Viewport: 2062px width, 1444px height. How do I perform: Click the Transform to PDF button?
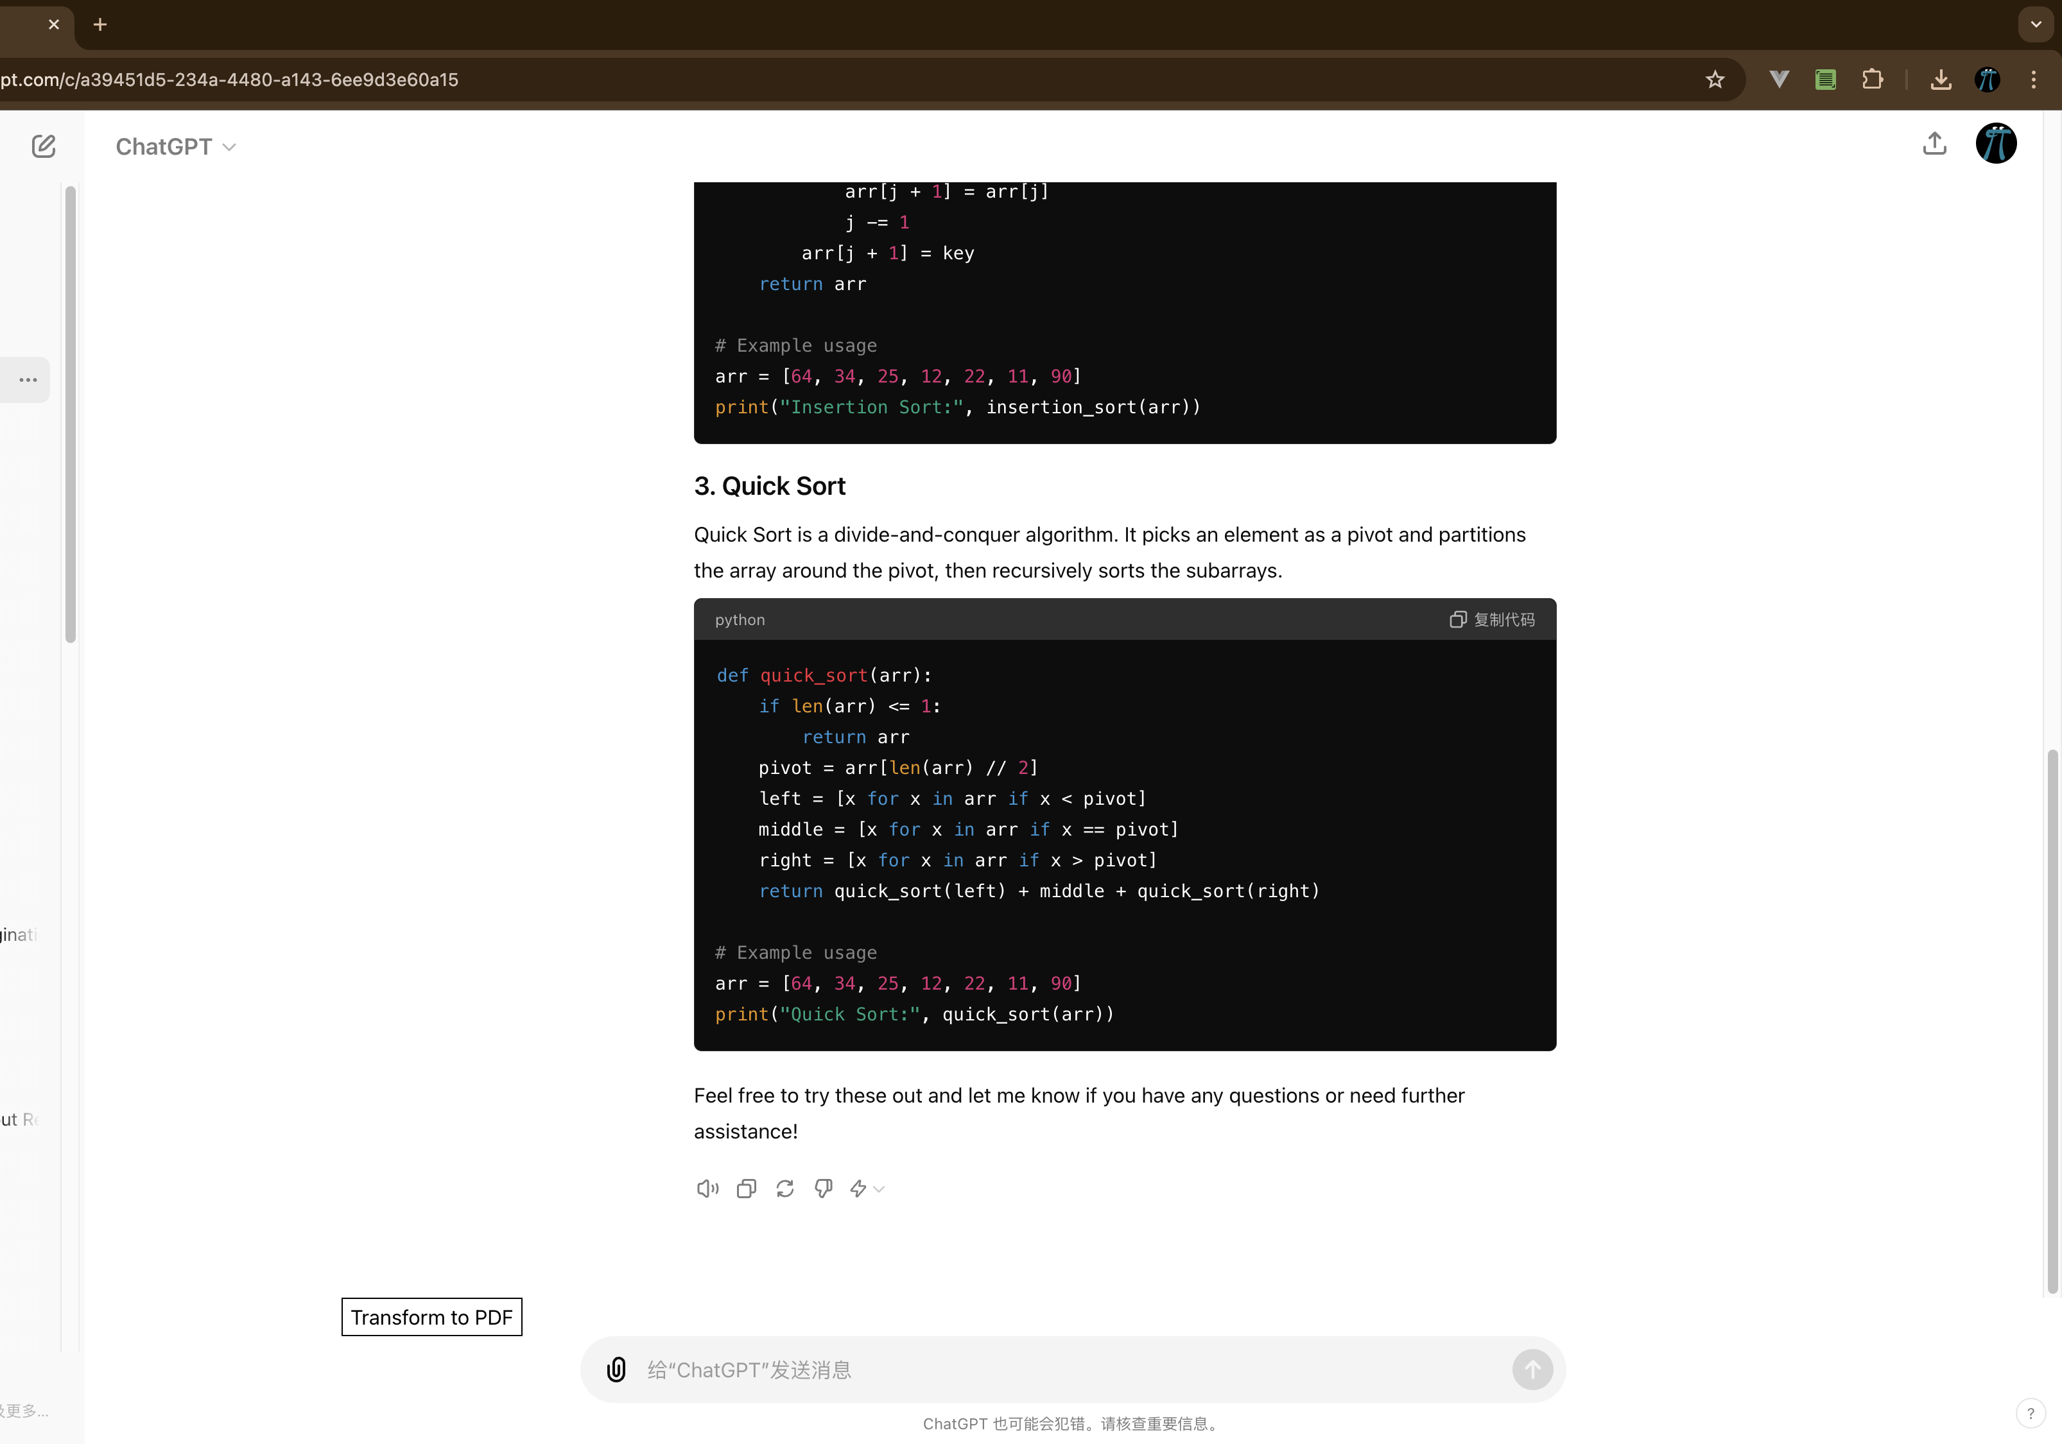point(432,1318)
